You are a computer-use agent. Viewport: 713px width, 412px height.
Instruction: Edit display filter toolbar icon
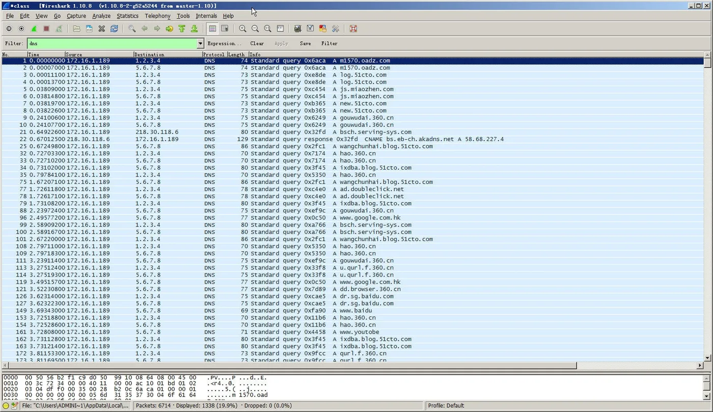pos(310,29)
